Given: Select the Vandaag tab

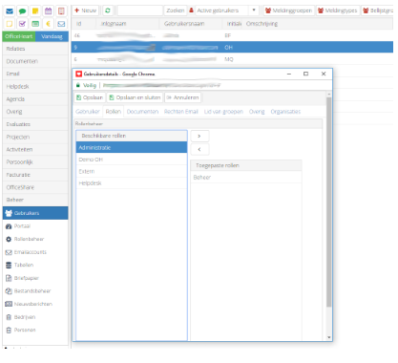Looking at the screenshot, I should pos(52,36).
